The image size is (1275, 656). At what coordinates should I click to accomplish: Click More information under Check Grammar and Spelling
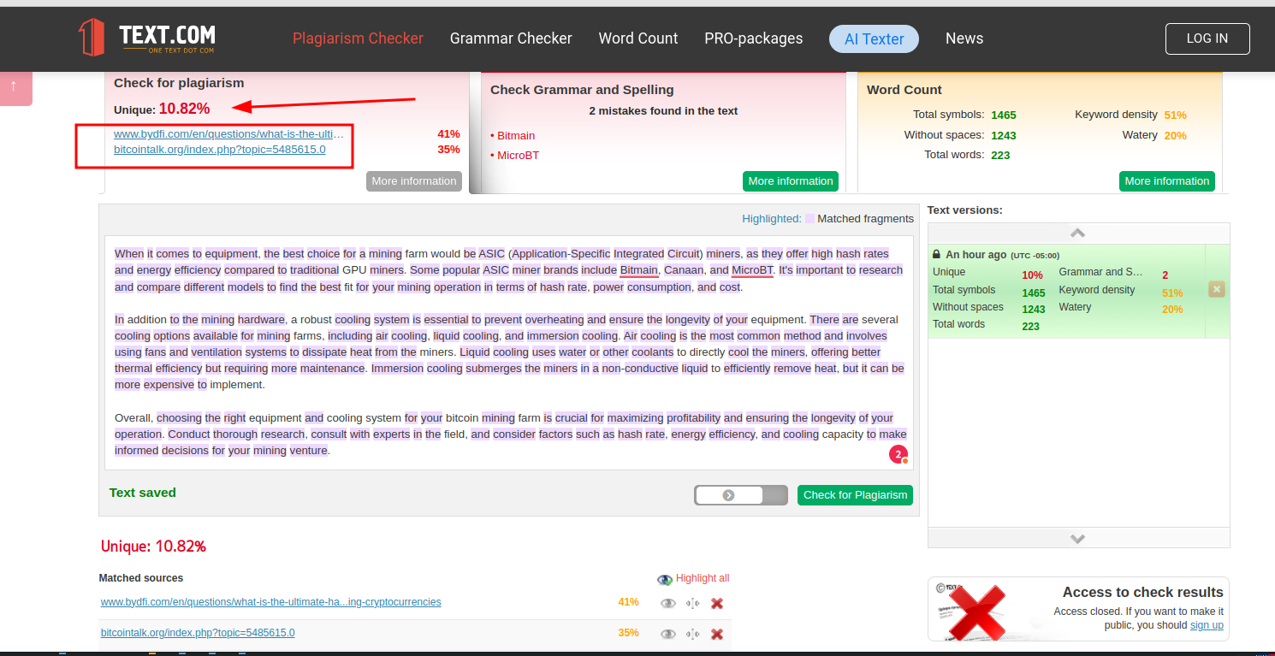(791, 181)
